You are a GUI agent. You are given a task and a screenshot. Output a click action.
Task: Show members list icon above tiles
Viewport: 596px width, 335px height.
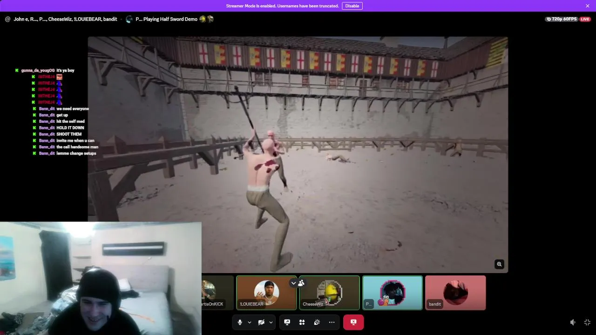pos(301,283)
